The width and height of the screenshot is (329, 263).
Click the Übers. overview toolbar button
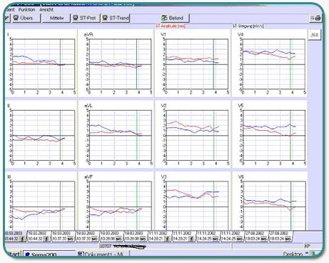click(x=26, y=18)
